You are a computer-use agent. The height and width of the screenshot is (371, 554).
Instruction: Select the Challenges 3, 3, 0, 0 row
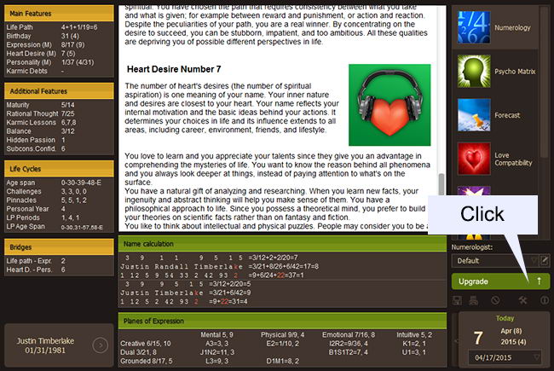pos(59,191)
